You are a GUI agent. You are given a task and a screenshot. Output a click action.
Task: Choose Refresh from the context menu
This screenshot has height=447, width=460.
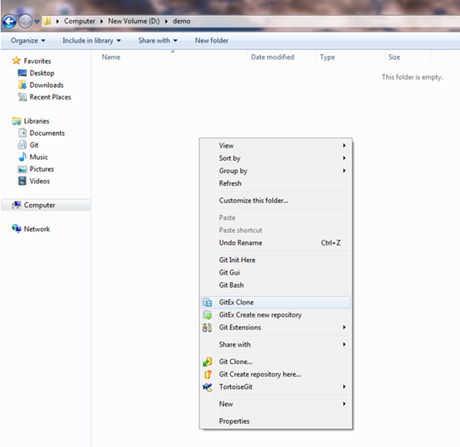click(276, 183)
